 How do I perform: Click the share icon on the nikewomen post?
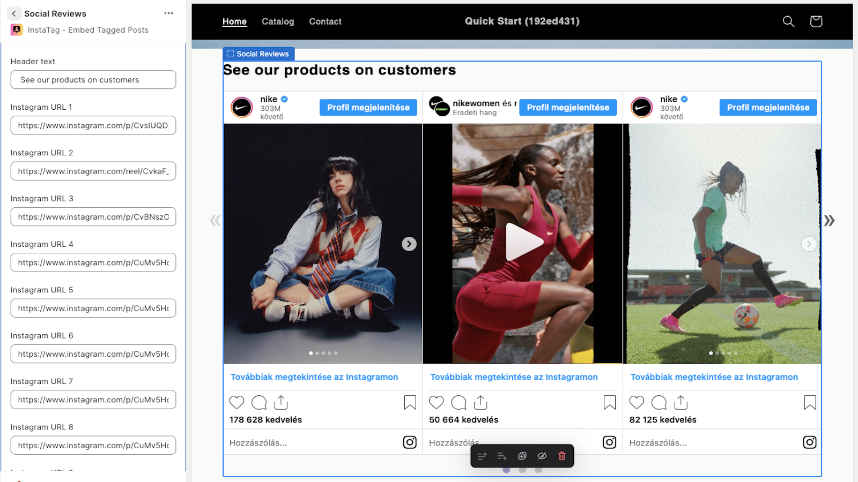coord(480,402)
